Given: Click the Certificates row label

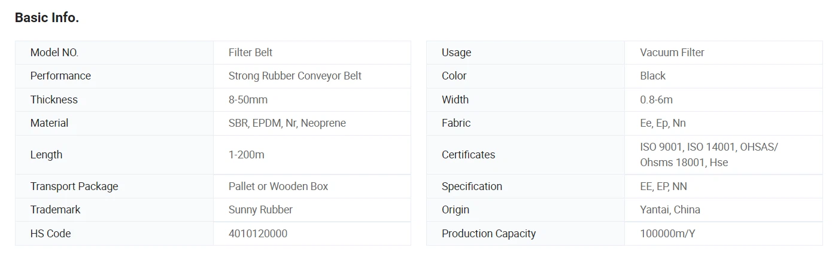Looking at the screenshot, I should coord(468,155).
